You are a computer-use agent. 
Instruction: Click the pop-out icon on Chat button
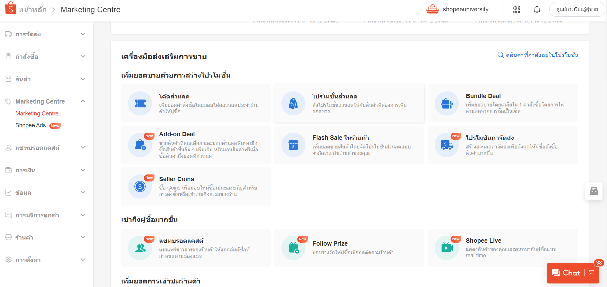tap(592, 273)
